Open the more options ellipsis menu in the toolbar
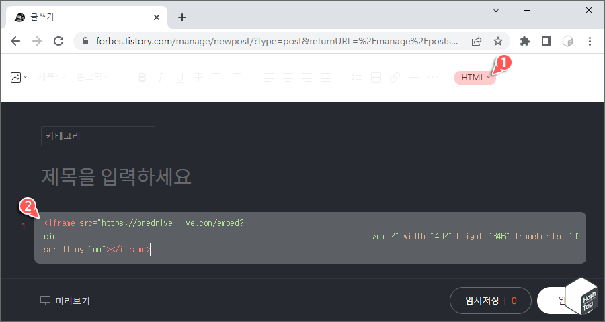This screenshot has height=322, width=605. pyautogui.click(x=432, y=78)
